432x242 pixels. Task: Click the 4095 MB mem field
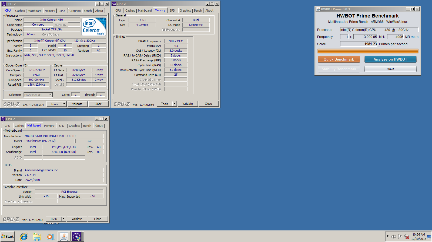395,37
